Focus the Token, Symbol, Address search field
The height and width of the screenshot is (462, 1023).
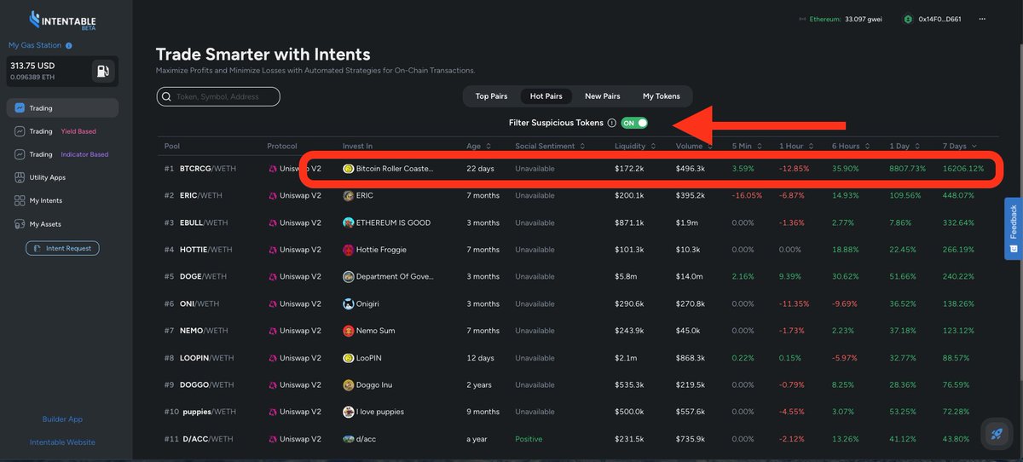pyautogui.click(x=219, y=96)
